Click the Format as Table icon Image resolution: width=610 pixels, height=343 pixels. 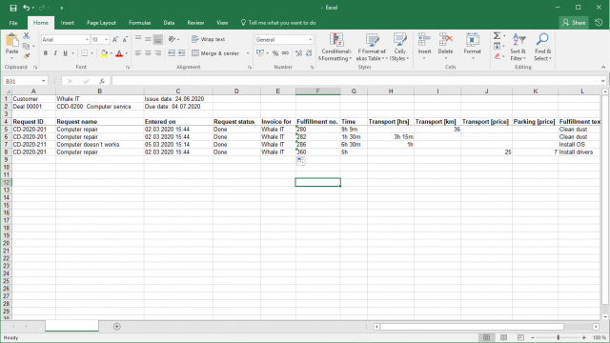[372, 40]
